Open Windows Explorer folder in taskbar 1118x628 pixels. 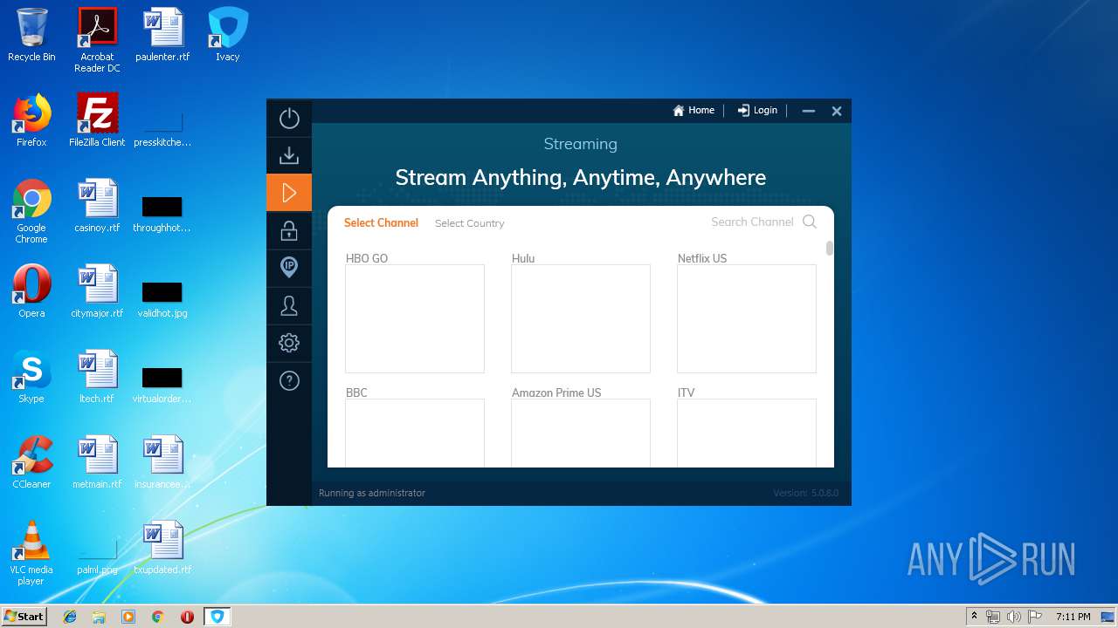click(99, 617)
